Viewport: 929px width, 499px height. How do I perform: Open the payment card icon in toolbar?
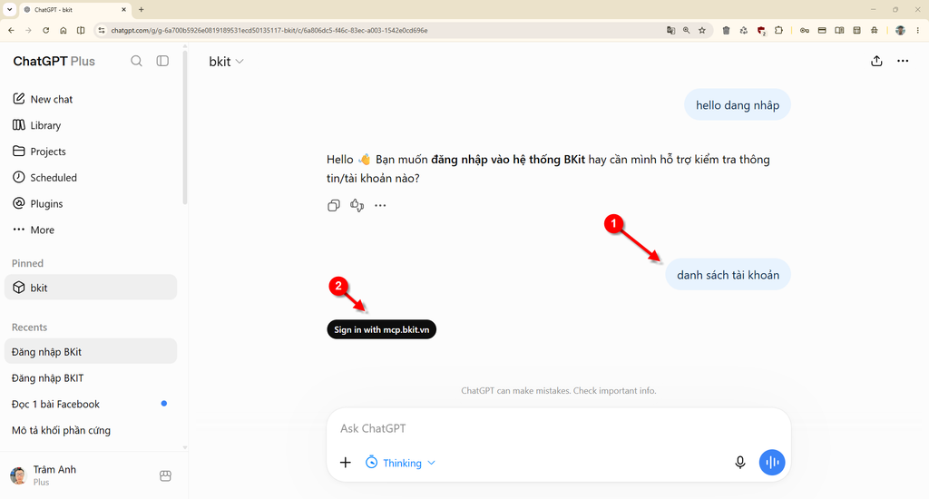[822, 30]
